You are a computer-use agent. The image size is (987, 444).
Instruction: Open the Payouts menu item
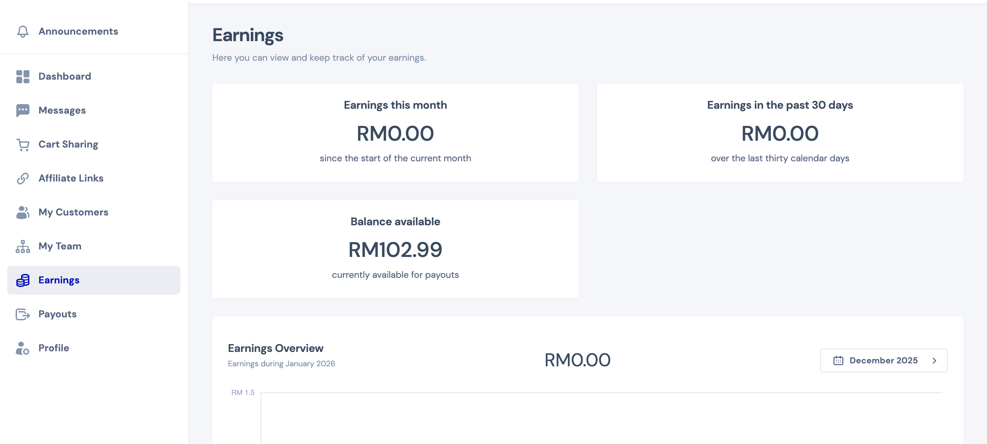pos(57,314)
